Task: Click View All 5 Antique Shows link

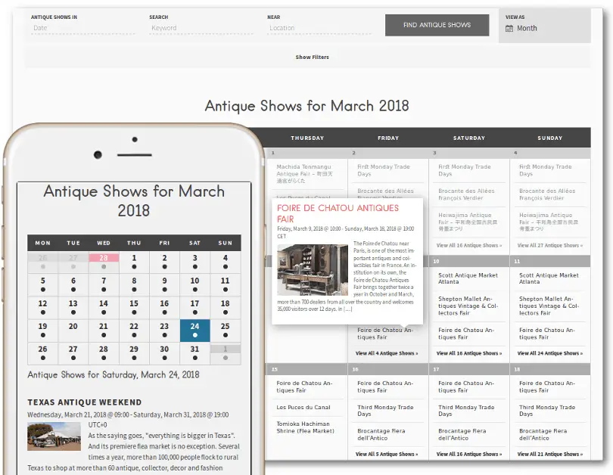Action: [387, 454]
